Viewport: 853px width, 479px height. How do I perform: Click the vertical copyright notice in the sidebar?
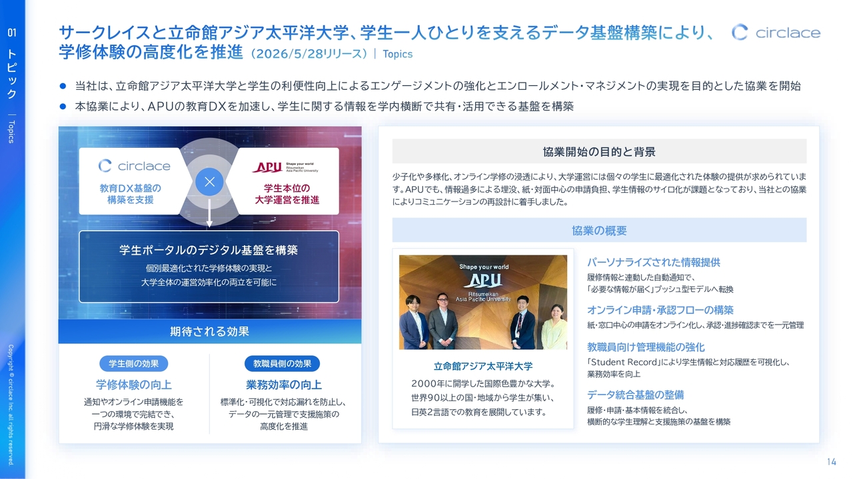(x=12, y=404)
